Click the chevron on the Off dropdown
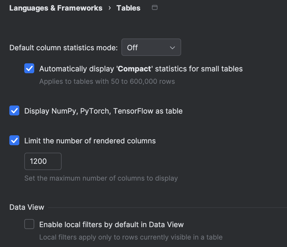Viewport: 287px width, 247px height. [172, 47]
